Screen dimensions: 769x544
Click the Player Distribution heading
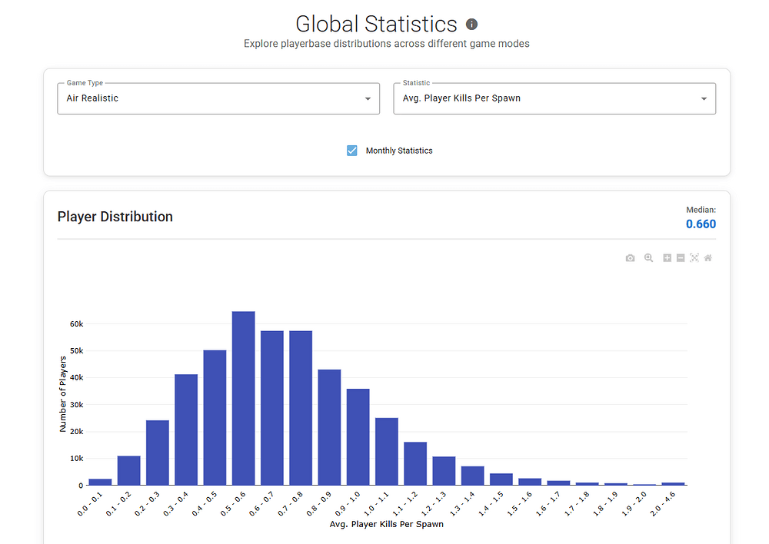coord(115,217)
